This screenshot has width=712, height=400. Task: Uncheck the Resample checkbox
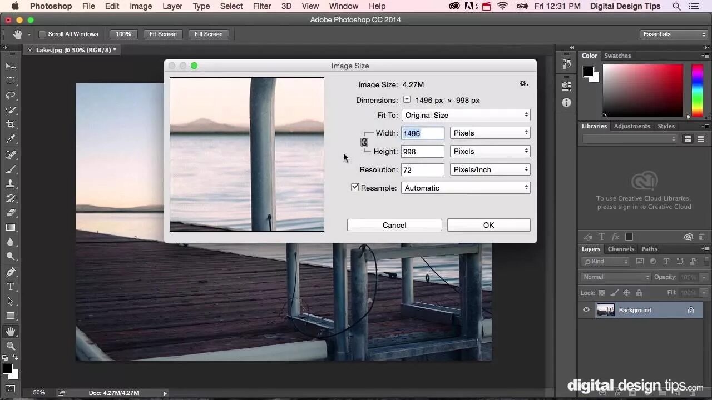coord(355,187)
